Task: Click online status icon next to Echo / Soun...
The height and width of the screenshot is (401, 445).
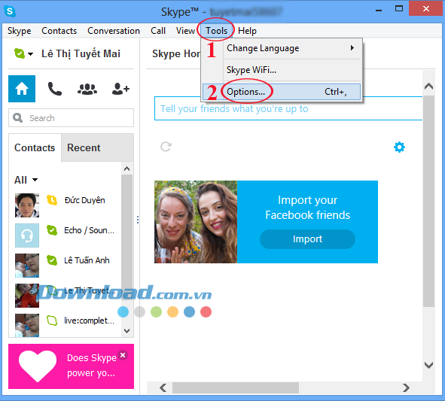Action: point(52,230)
